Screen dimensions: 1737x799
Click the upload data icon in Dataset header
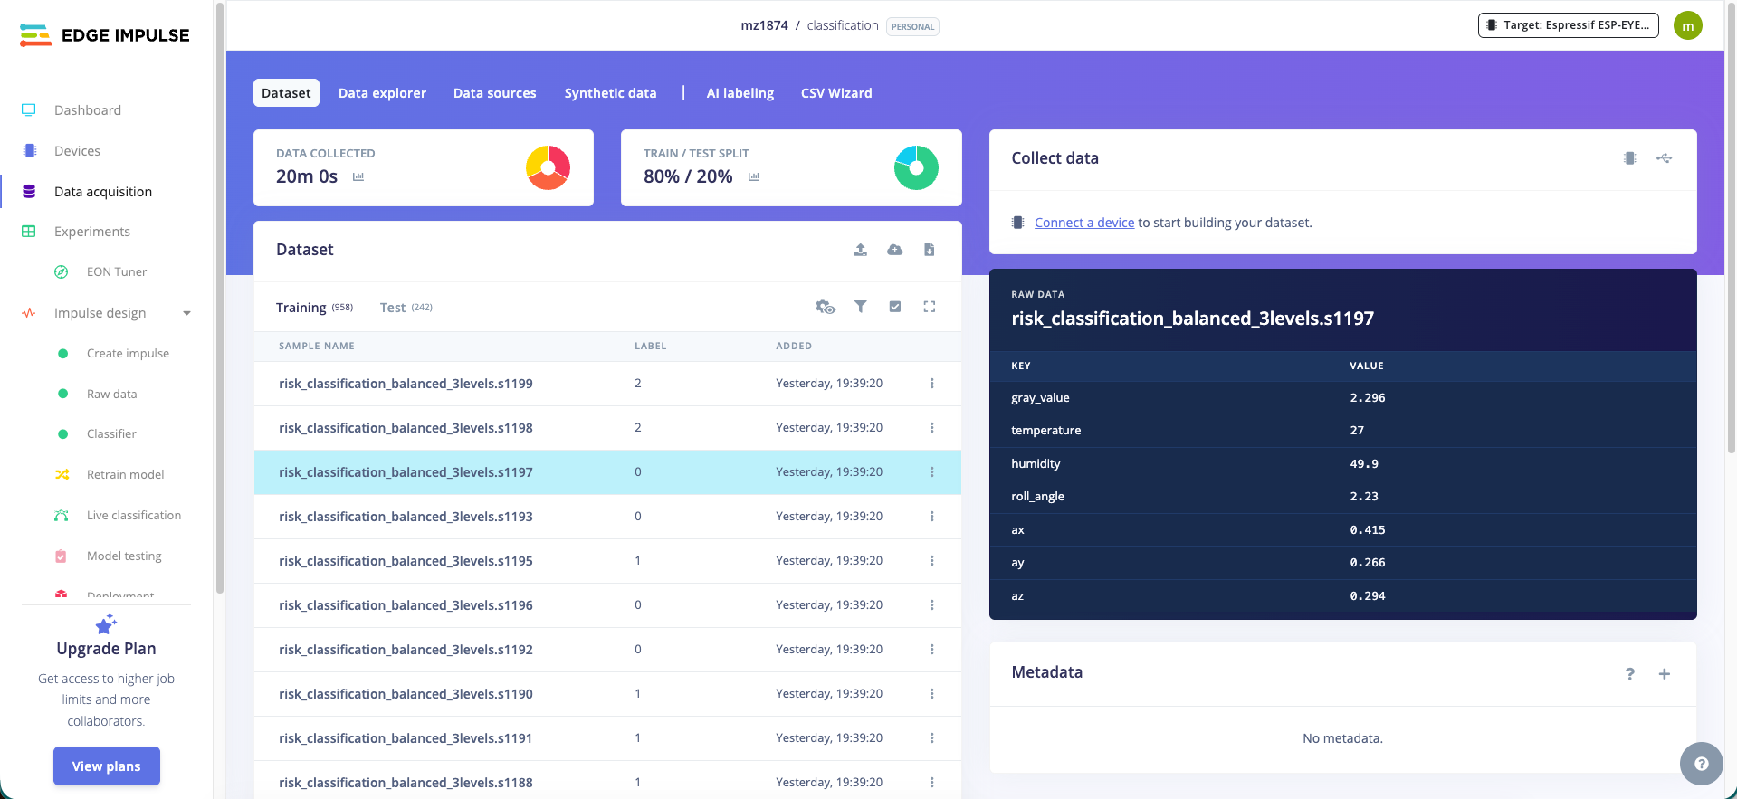[860, 250]
